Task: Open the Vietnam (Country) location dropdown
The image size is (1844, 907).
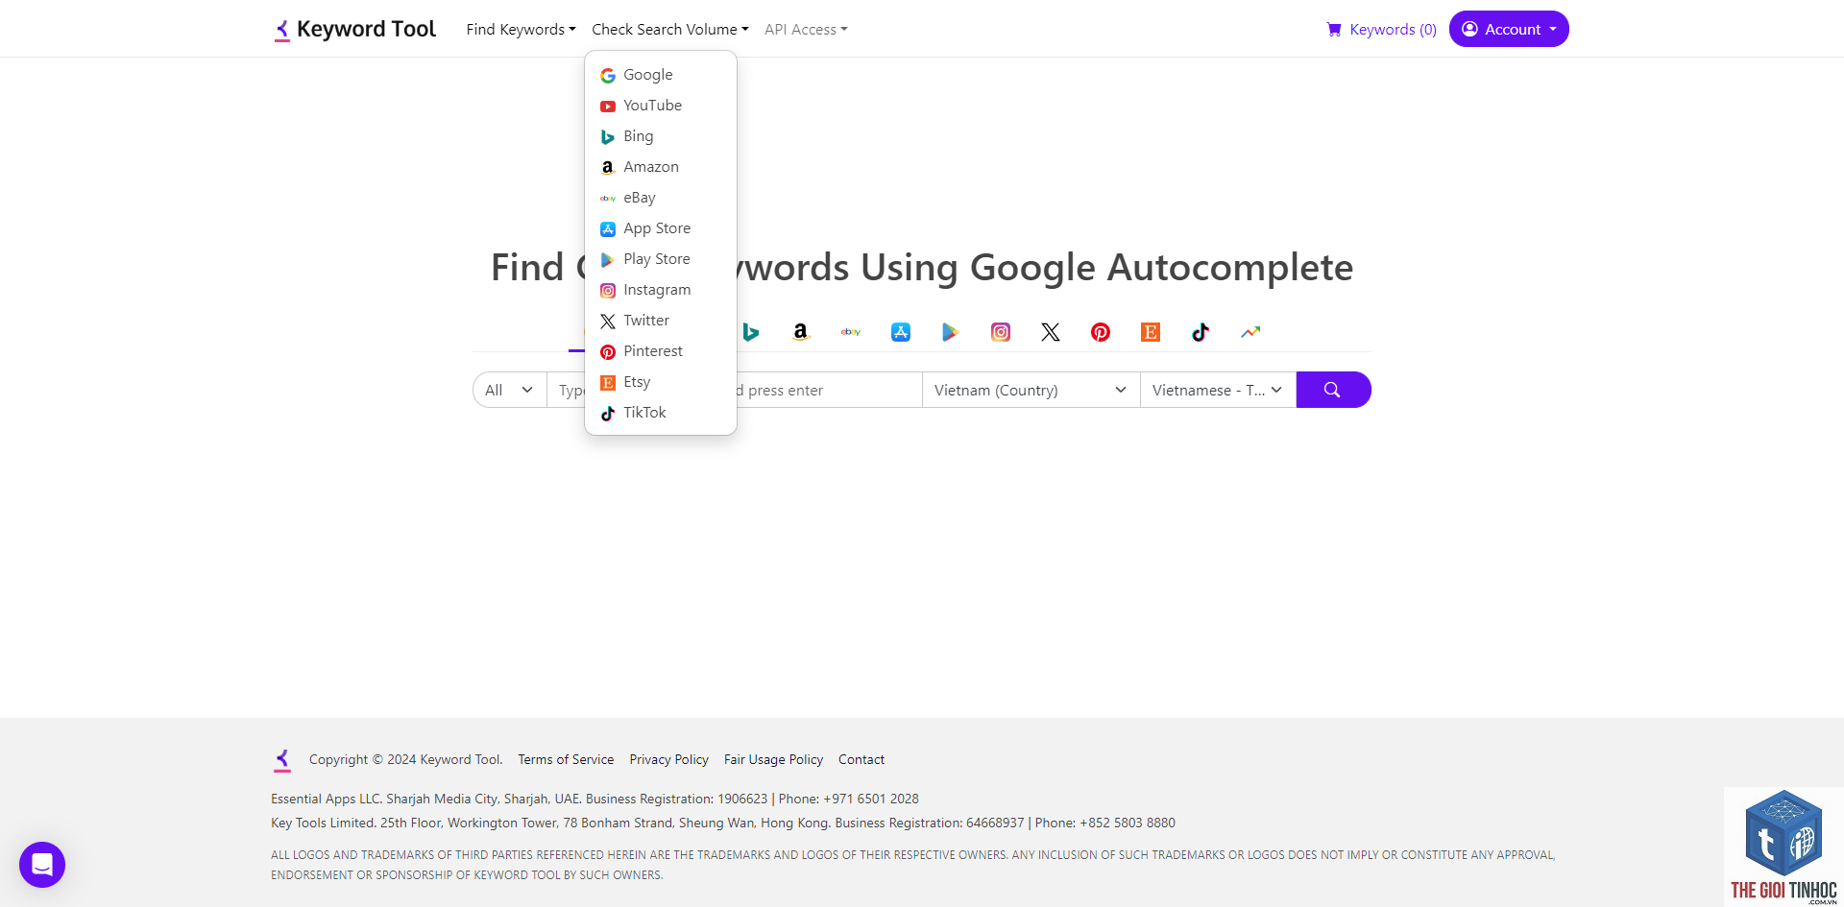Action: 1031,390
